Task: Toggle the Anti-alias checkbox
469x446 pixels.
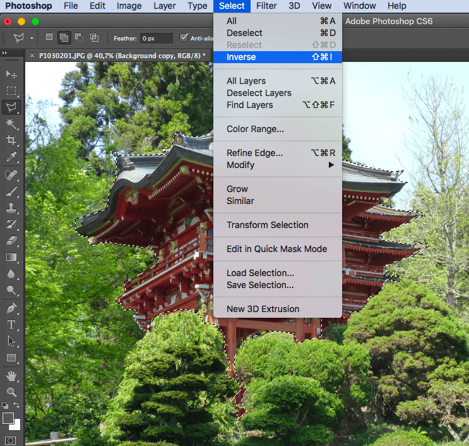Action: pyautogui.click(x=184, y=38)
